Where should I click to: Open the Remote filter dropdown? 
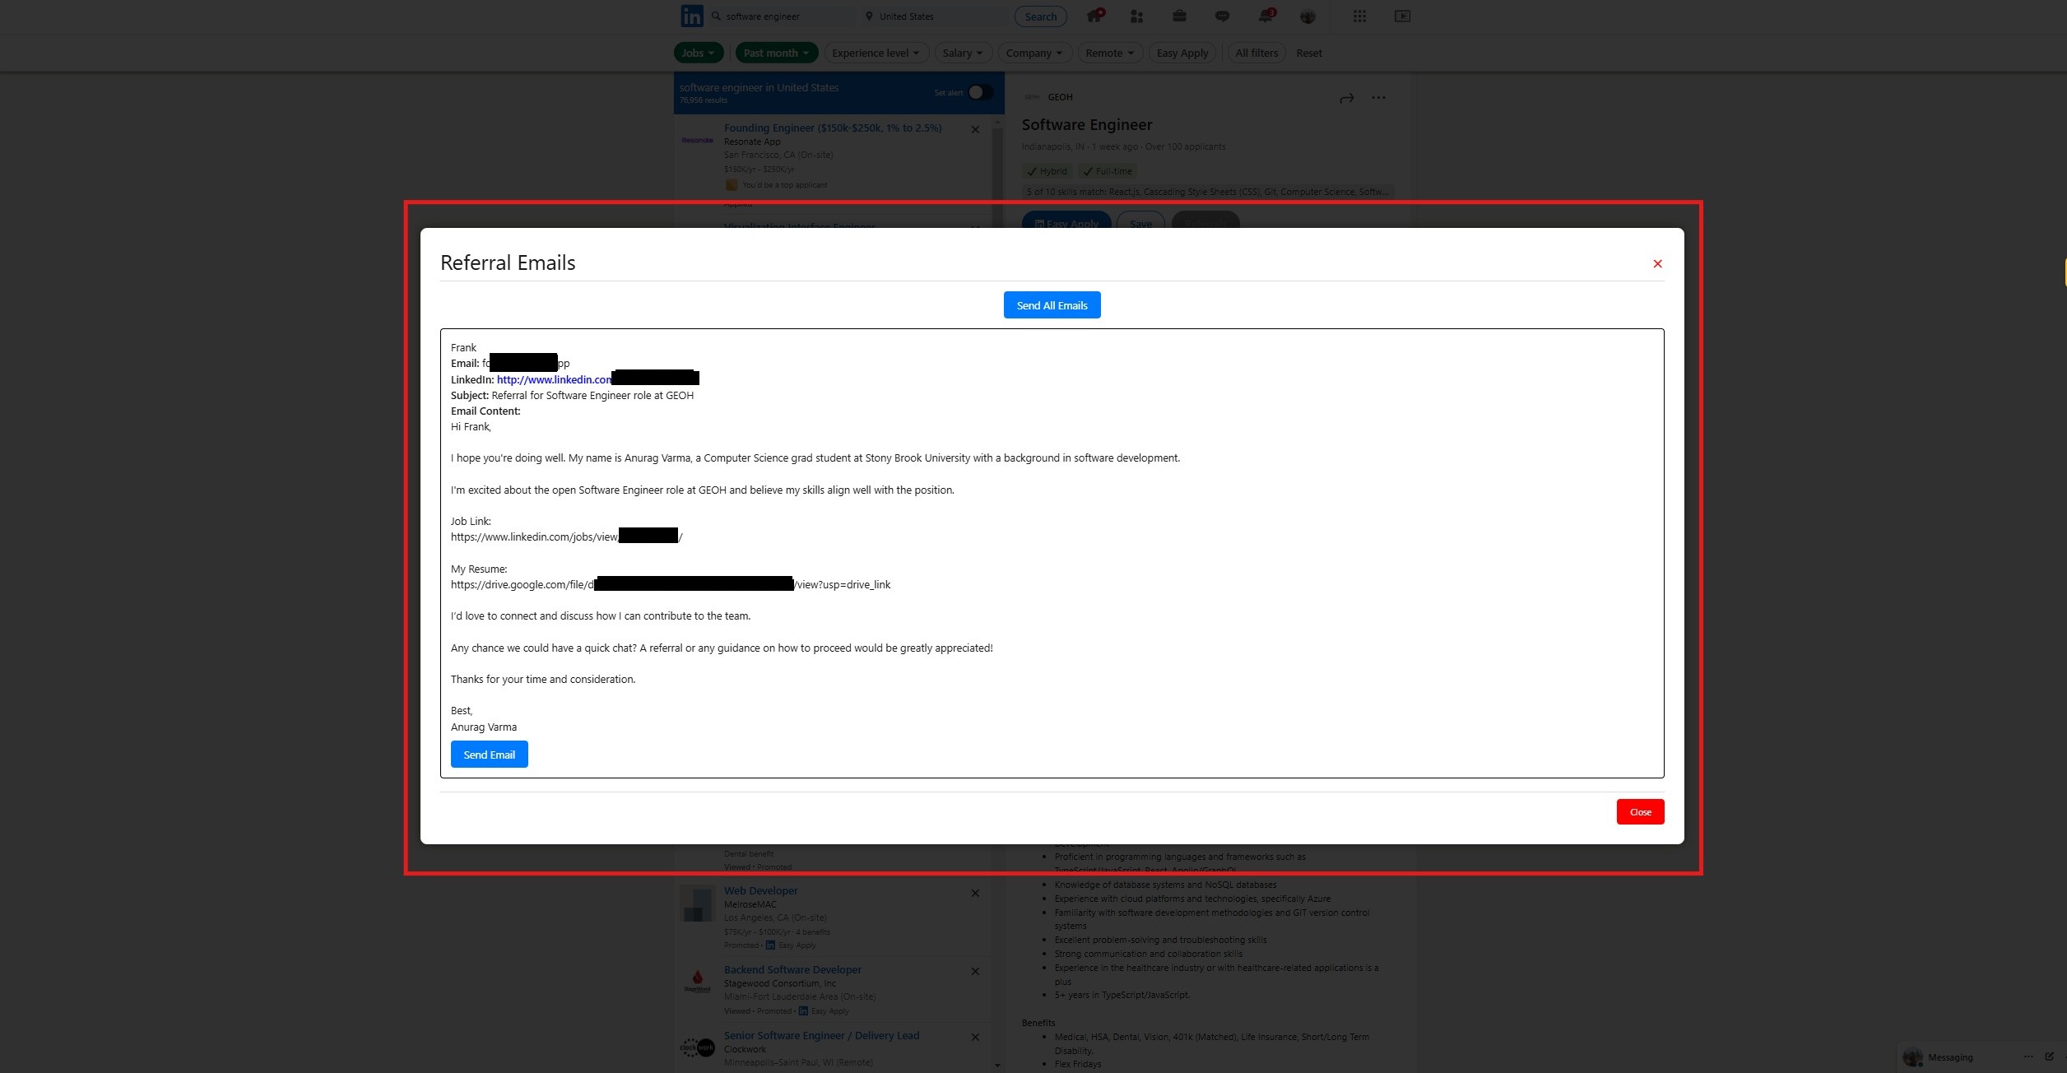tap(1109, 53)
